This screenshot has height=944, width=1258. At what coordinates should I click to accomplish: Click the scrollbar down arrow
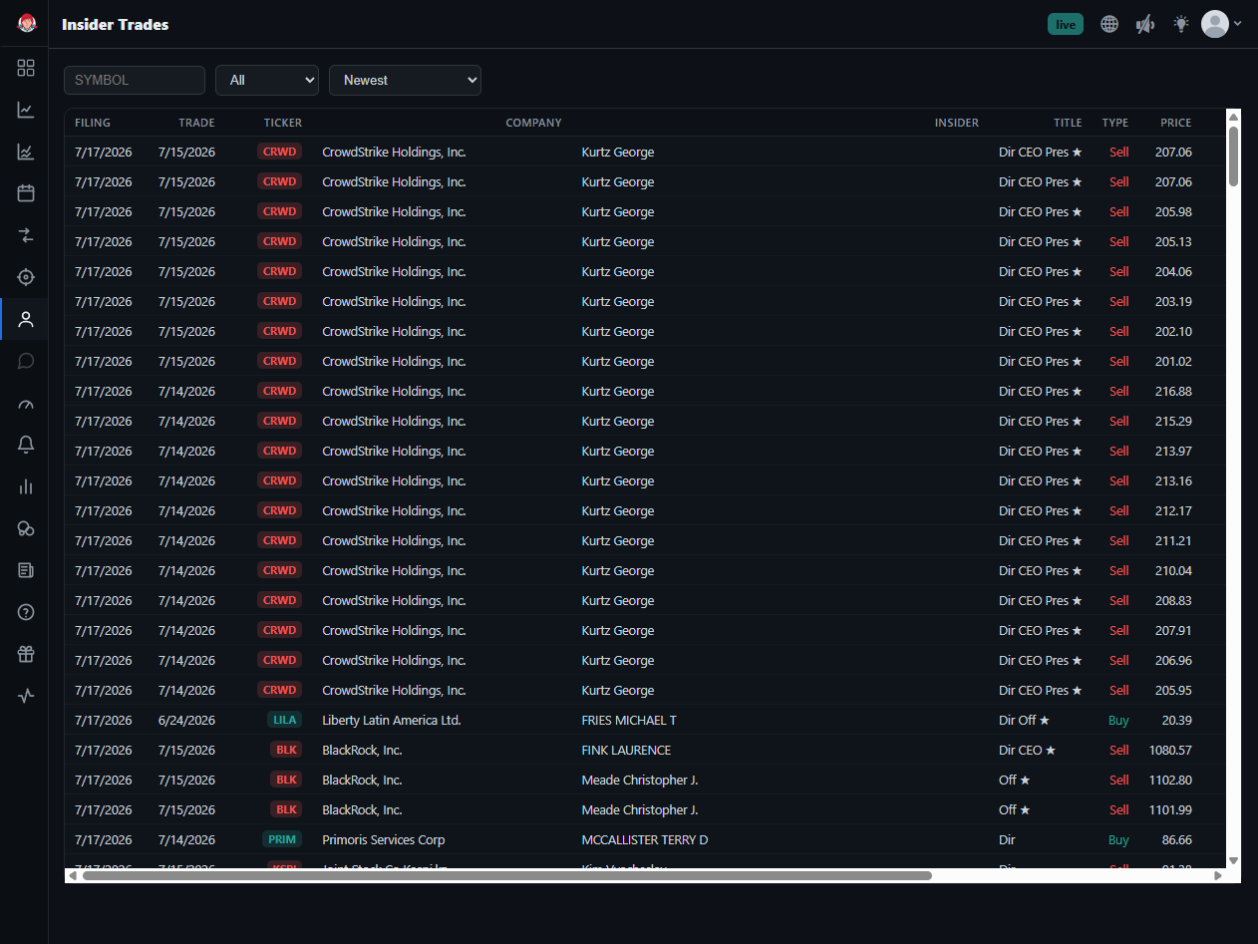point(1233,860)
